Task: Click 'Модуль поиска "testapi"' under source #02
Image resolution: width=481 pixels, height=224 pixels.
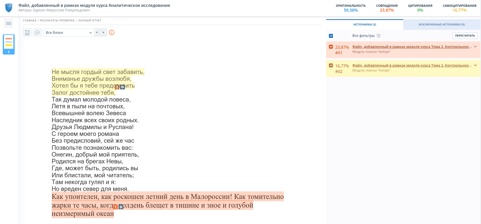Action: pos(371,70)
